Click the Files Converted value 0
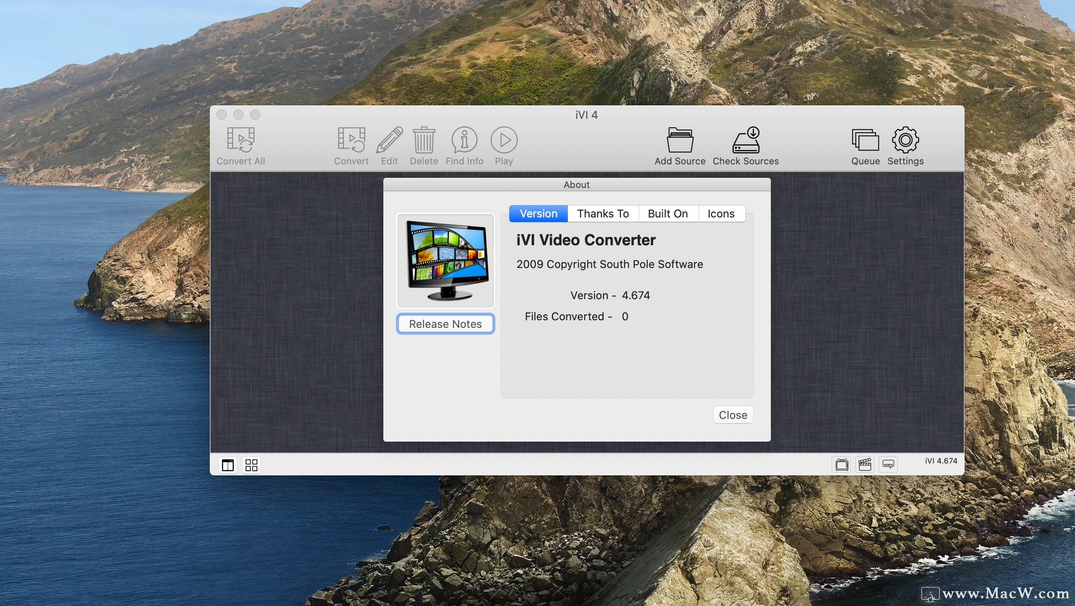1075x606 pixels. 625,316
